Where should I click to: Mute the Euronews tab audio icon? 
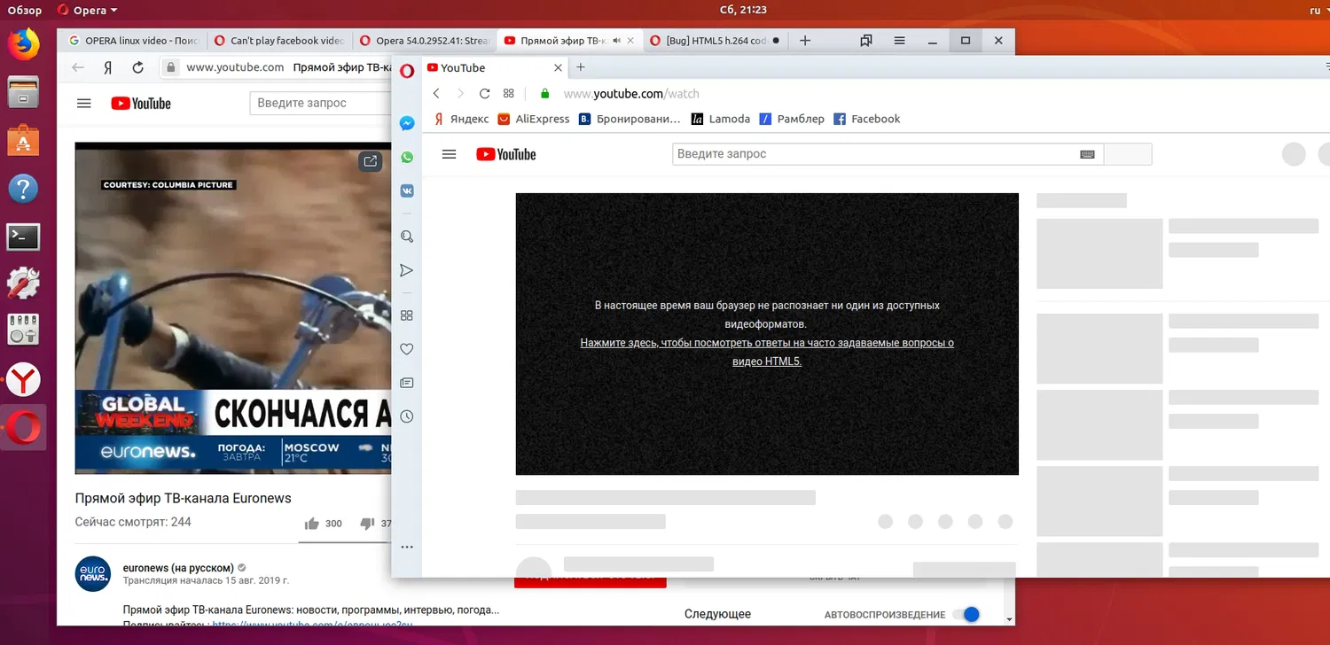[617, 40]
